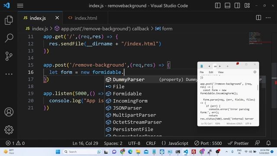277x156 pixels.
Task: Close the index.js editor tab
Action: 57,18
